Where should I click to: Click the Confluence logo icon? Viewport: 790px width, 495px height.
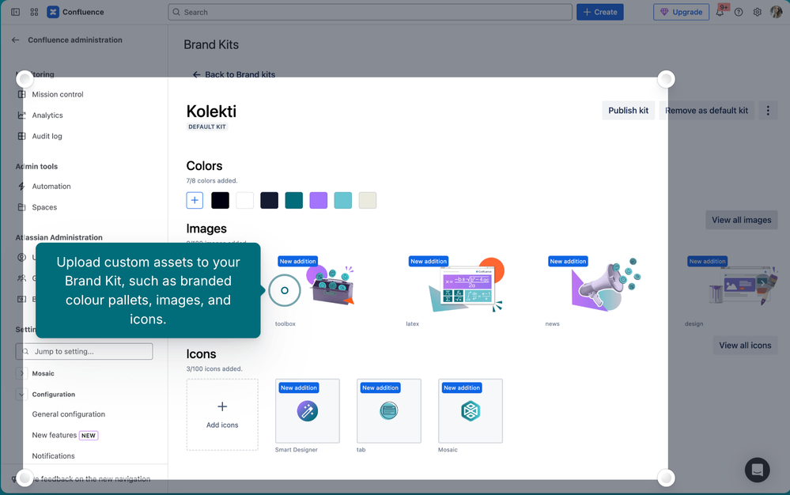pyautogui.click(x=53, y=12)
